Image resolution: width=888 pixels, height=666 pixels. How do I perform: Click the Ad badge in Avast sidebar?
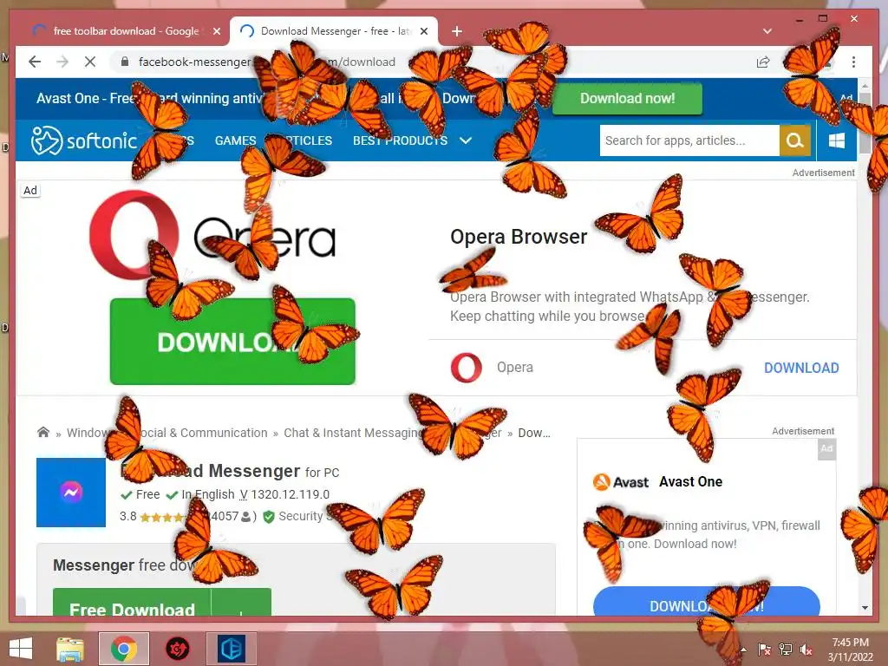826,448
